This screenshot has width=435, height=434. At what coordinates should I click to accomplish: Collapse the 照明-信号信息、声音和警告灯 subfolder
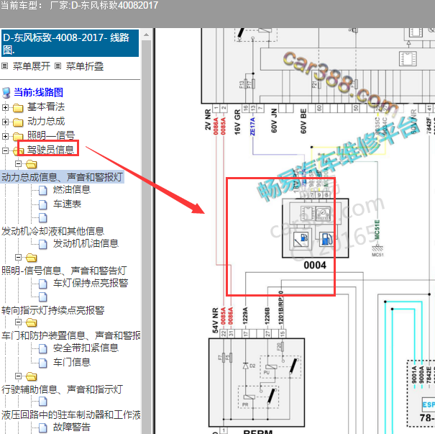coord(18,258)
